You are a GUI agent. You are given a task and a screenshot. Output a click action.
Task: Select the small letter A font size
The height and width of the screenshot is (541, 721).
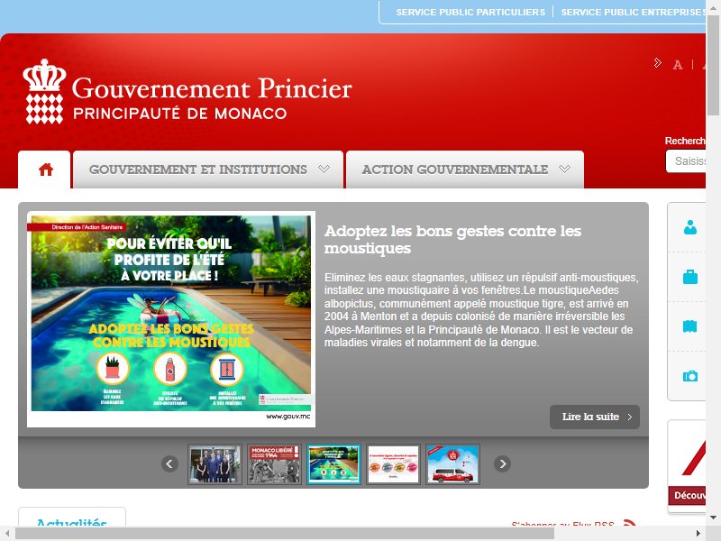pos(678,65)
